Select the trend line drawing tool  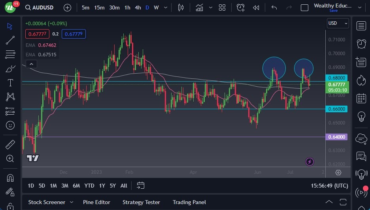10,40
